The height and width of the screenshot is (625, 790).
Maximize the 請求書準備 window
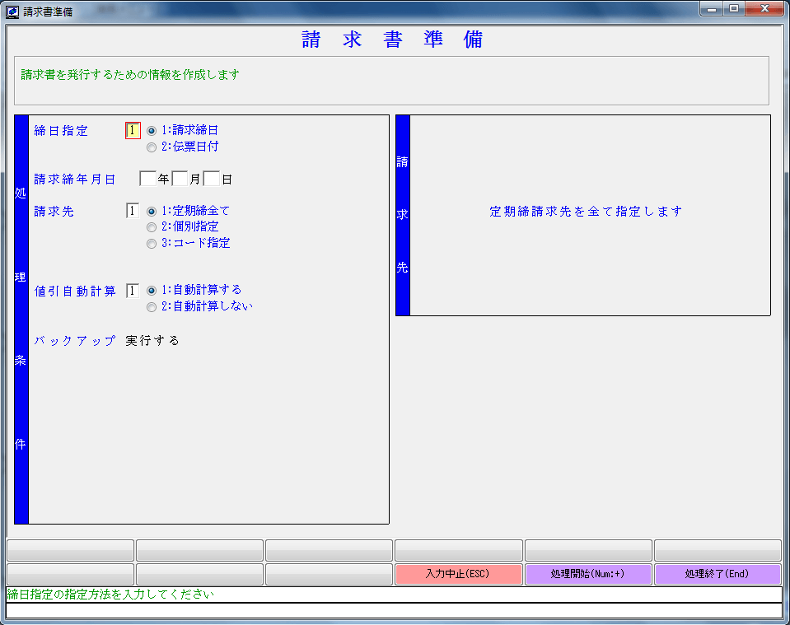[x=733, y=8]
